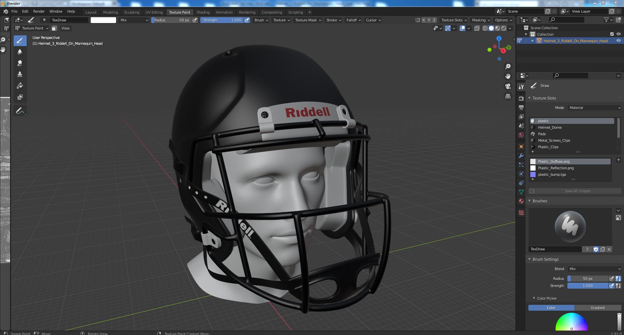This screenshot has height=335, width=624.
Task: Open the Physics properties tab
Action: point(521,174)
